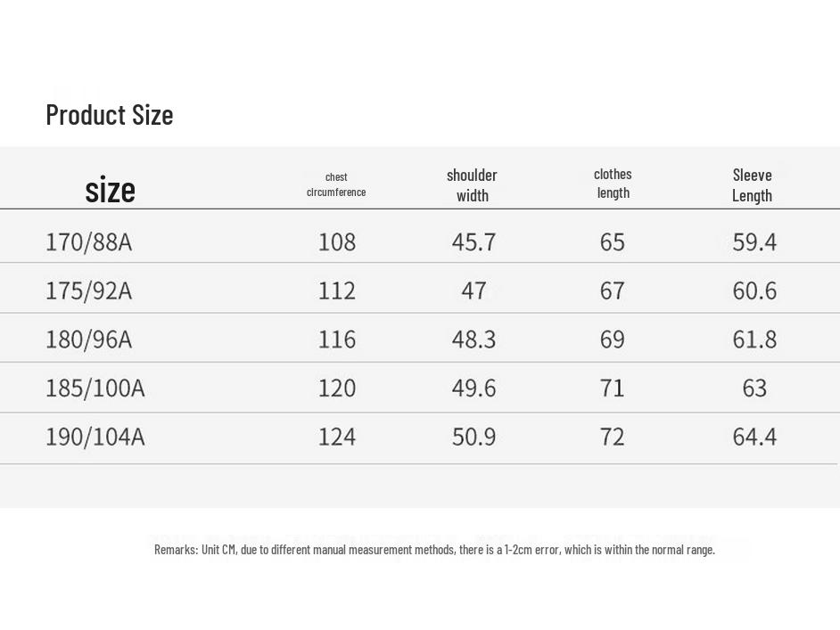Click chest circumference value 124

point(337,437)
